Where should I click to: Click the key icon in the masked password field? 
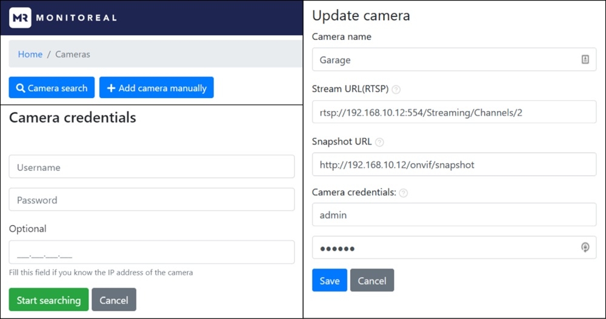(585, 247)
